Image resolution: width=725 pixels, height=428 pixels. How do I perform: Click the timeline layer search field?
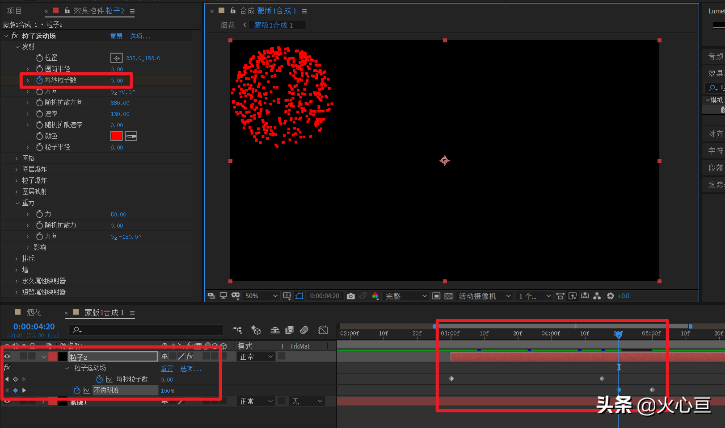pos(146,330)
